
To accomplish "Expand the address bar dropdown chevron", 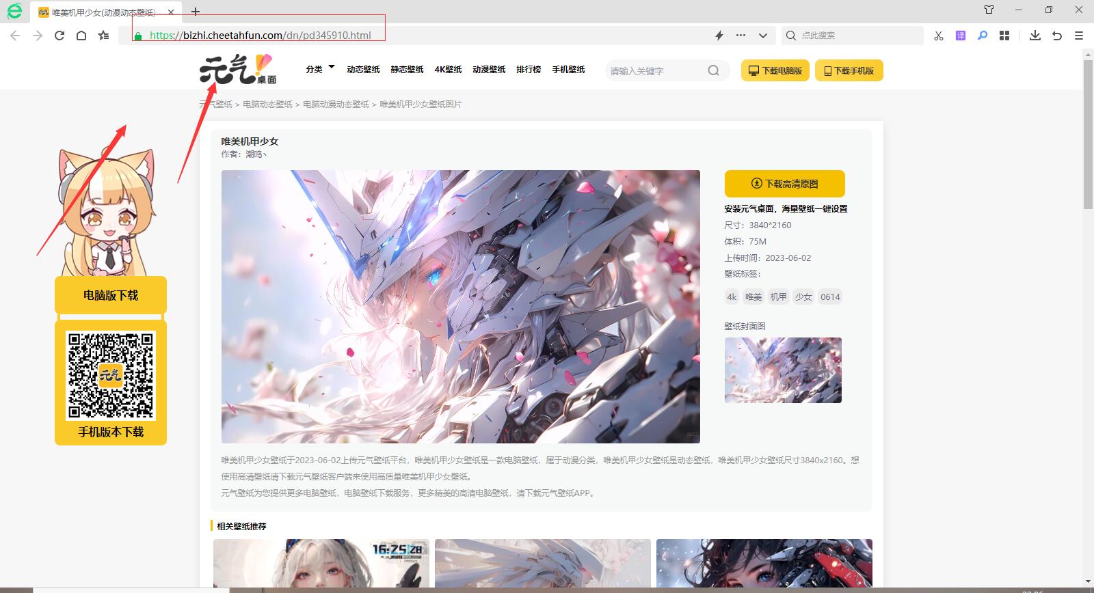I will click(x=763, y=36).
